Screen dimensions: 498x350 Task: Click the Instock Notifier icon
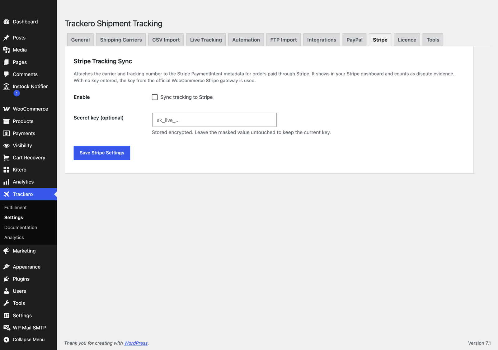coord(6,87)
